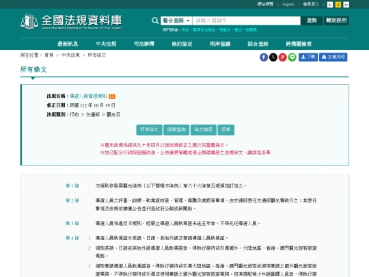Share page on LINE
The width and height of the screenshot is (369, 277).
(292, 57)
